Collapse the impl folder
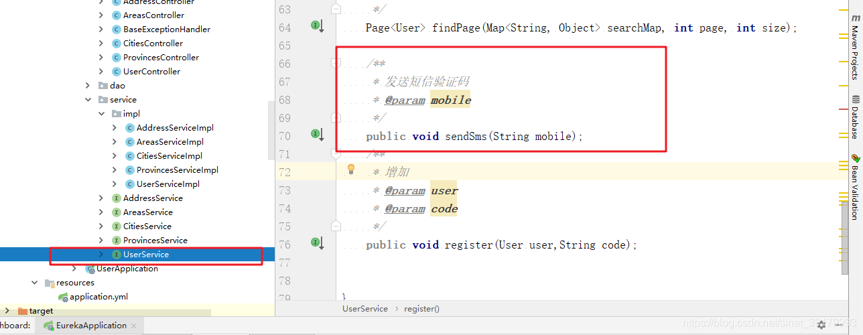 101,113
